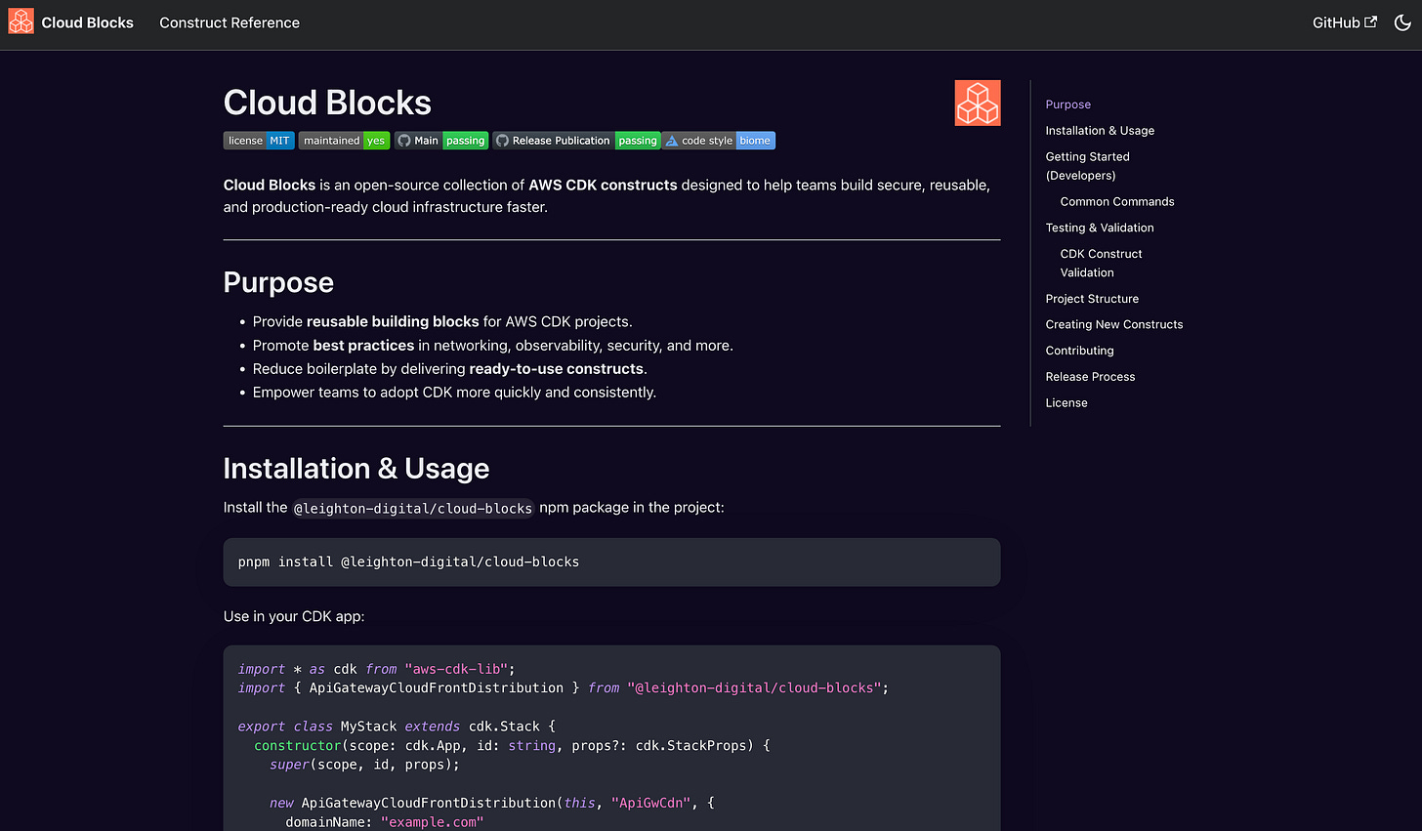Click the license MIT badge

click(x=259, y=141)
